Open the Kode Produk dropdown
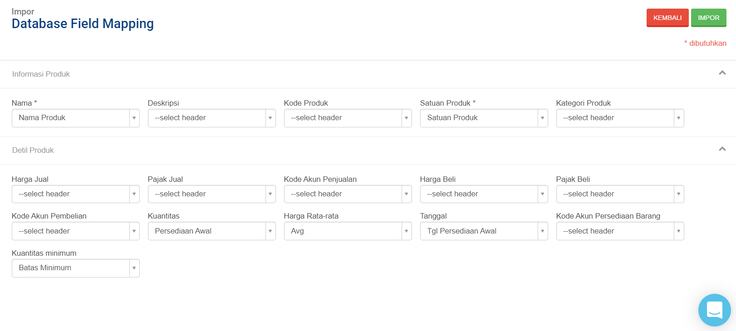 [x=348, y=118]
